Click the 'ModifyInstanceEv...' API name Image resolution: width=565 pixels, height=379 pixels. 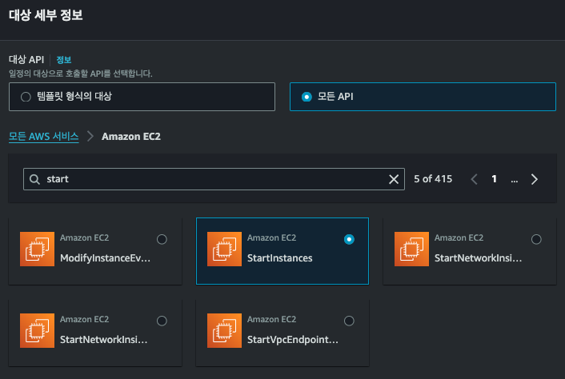(x=105, y=258)
